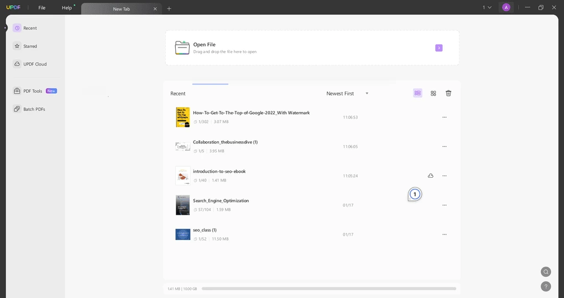Viewport: 564px width, 298px height.
Task: Open the Help menu
Action: (67, 8)
